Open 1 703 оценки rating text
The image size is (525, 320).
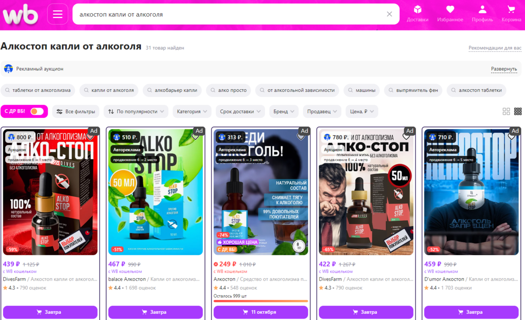click(x=456, y=288)
